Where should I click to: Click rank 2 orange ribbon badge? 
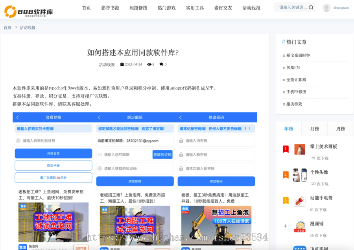tap(286, 175)
